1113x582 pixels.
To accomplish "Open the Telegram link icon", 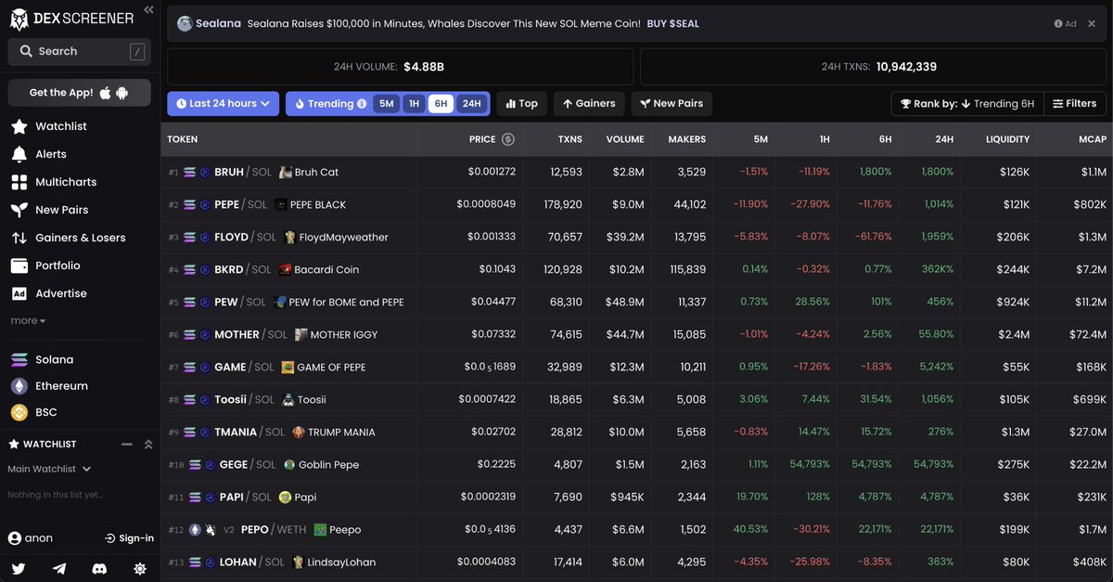I will click(59, 568).
